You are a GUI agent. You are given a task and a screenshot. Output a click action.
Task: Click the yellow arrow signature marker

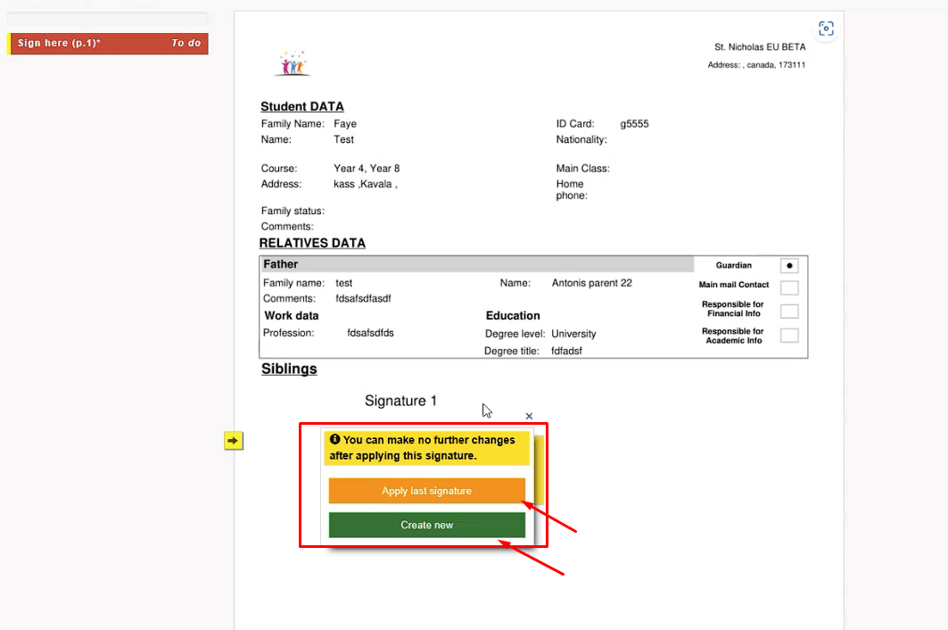point(233,441)
